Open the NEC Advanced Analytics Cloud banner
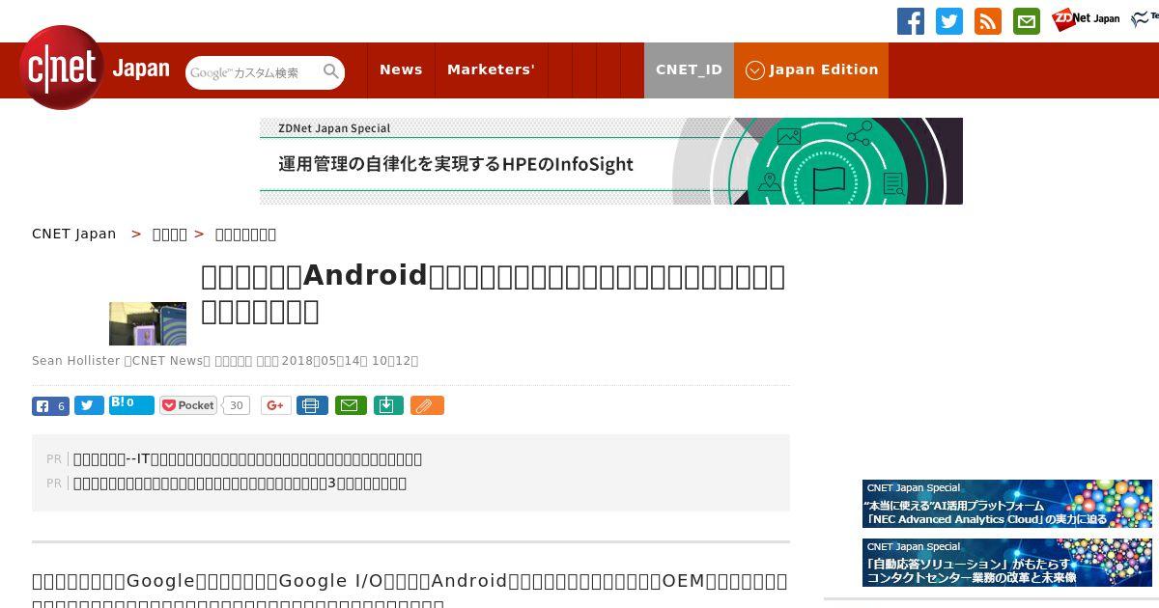Image resolution: width=1159 pixels, height=608 pixels. pos(1007,504)
